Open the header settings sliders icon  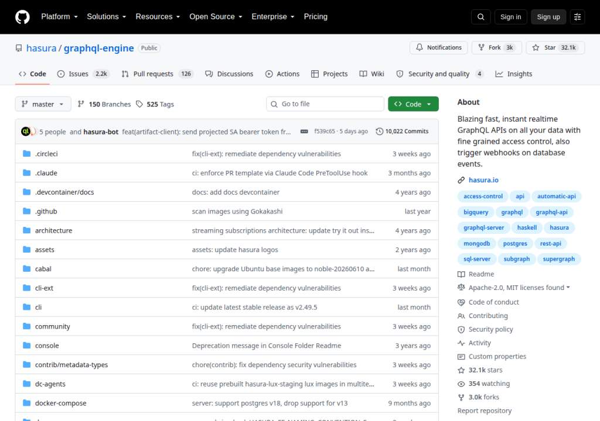click(577, 17)
